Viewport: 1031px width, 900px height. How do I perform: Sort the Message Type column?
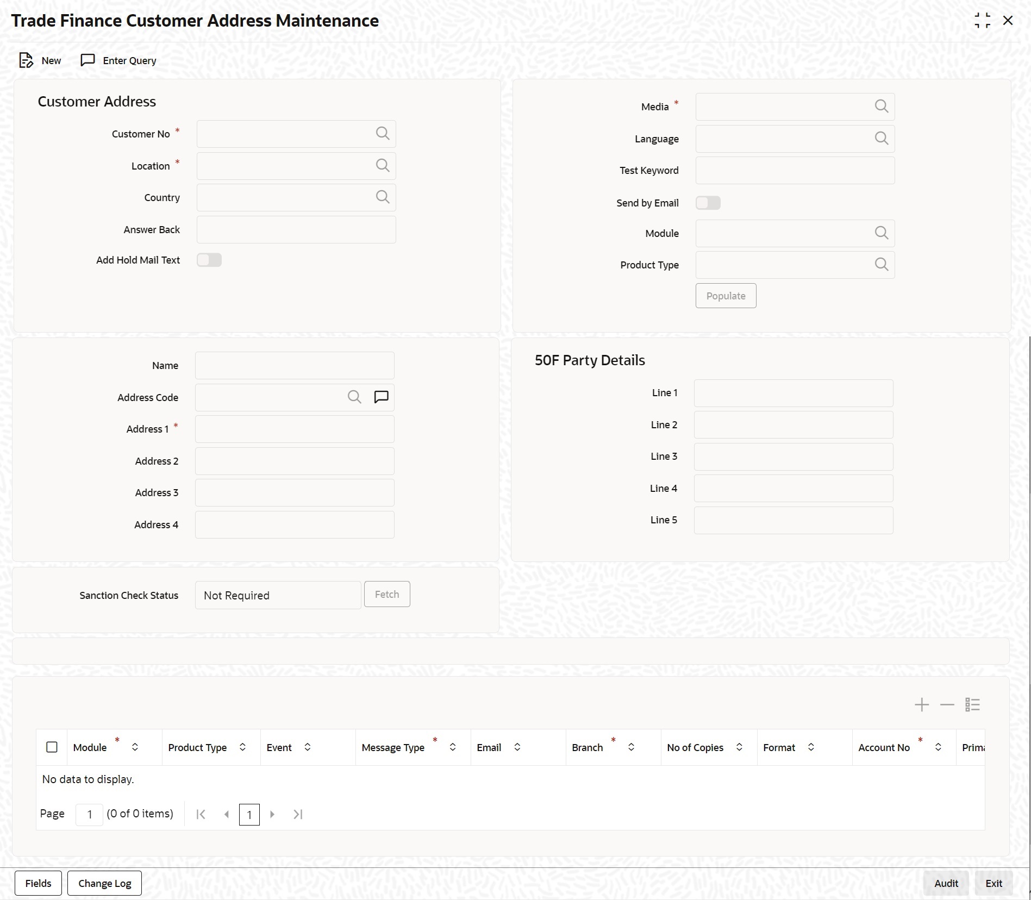453,747
